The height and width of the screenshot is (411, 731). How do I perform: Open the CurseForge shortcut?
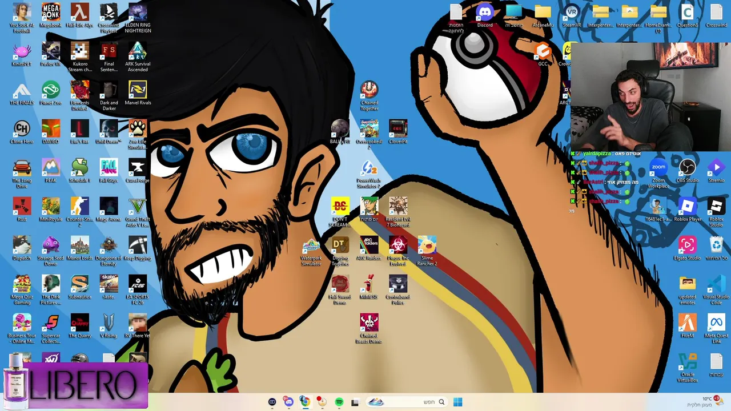138,171
